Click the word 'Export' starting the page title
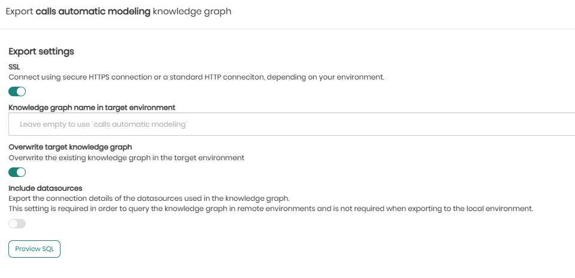Image resolution: width=575 pixels, height=278 pixels. (19, 11)
